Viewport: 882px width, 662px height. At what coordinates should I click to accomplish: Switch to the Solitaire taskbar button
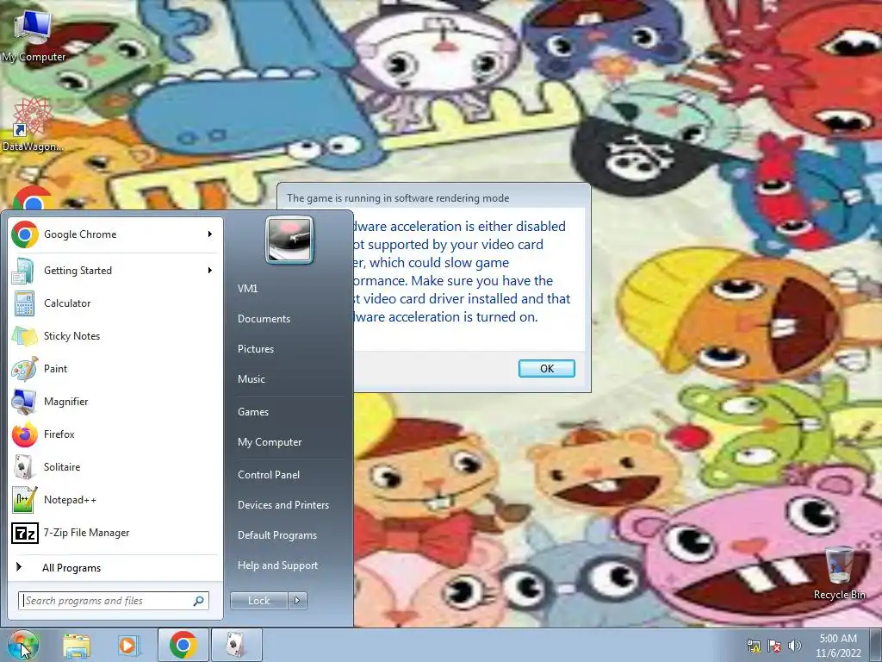pyautogui.click(x=237, y=645)
